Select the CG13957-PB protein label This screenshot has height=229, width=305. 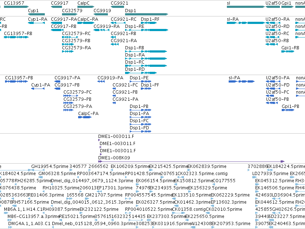(19, 78)
